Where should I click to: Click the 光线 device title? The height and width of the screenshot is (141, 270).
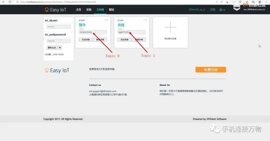121,25
